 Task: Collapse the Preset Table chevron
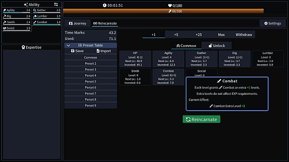[68, 45]
